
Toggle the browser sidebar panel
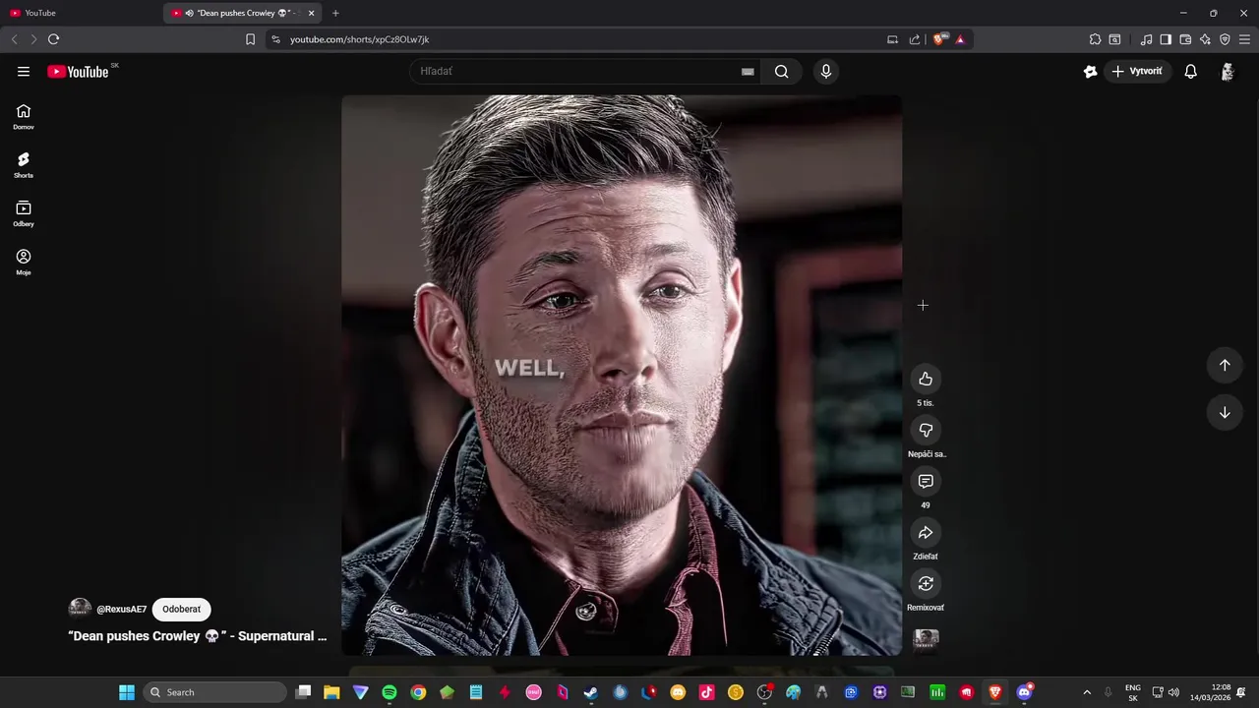(1166, 39)
